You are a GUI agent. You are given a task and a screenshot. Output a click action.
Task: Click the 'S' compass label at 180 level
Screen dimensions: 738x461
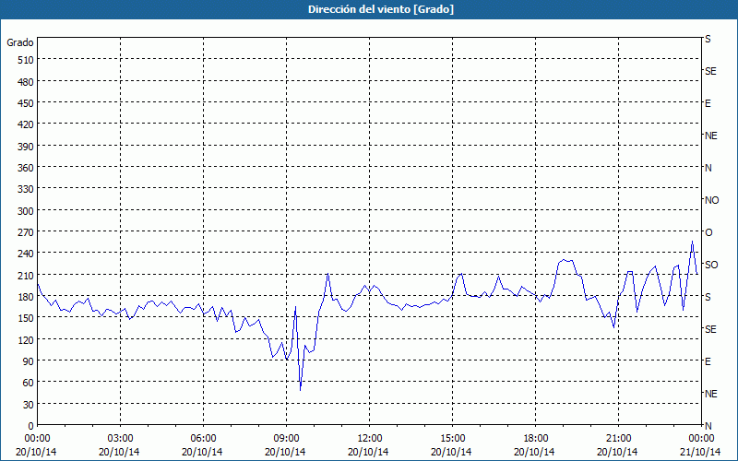coord(708,297)
